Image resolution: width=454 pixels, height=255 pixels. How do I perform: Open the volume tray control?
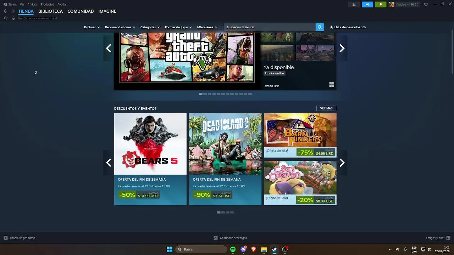click(429, 249)
